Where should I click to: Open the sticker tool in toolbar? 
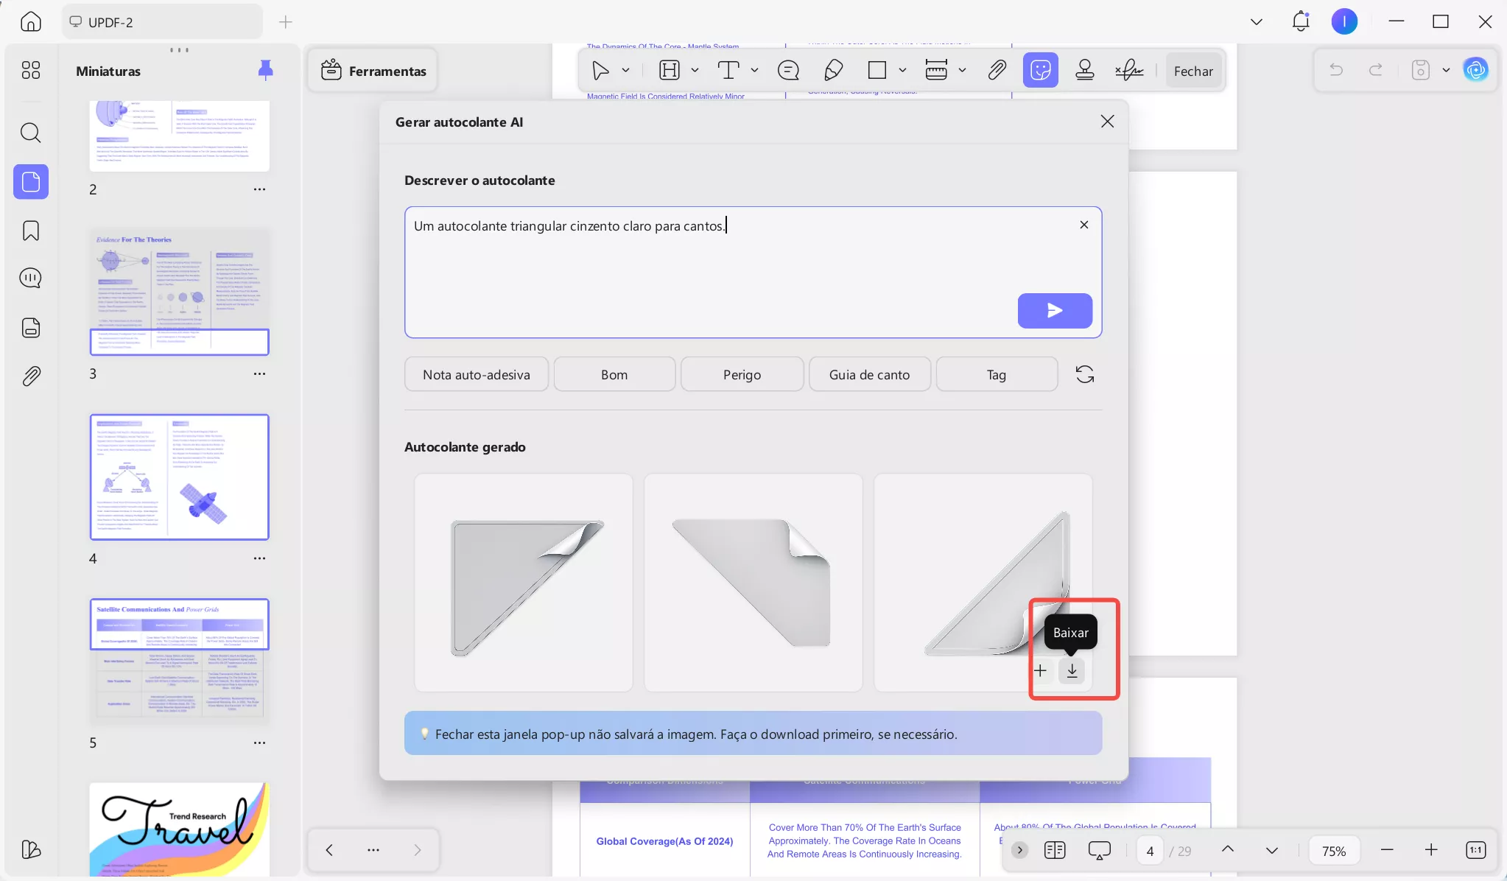(x=1040, y=71)
